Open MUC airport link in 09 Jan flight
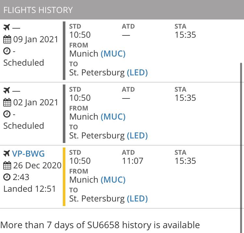The height and width of the screenshot is (233, 244). coord(113,54)
